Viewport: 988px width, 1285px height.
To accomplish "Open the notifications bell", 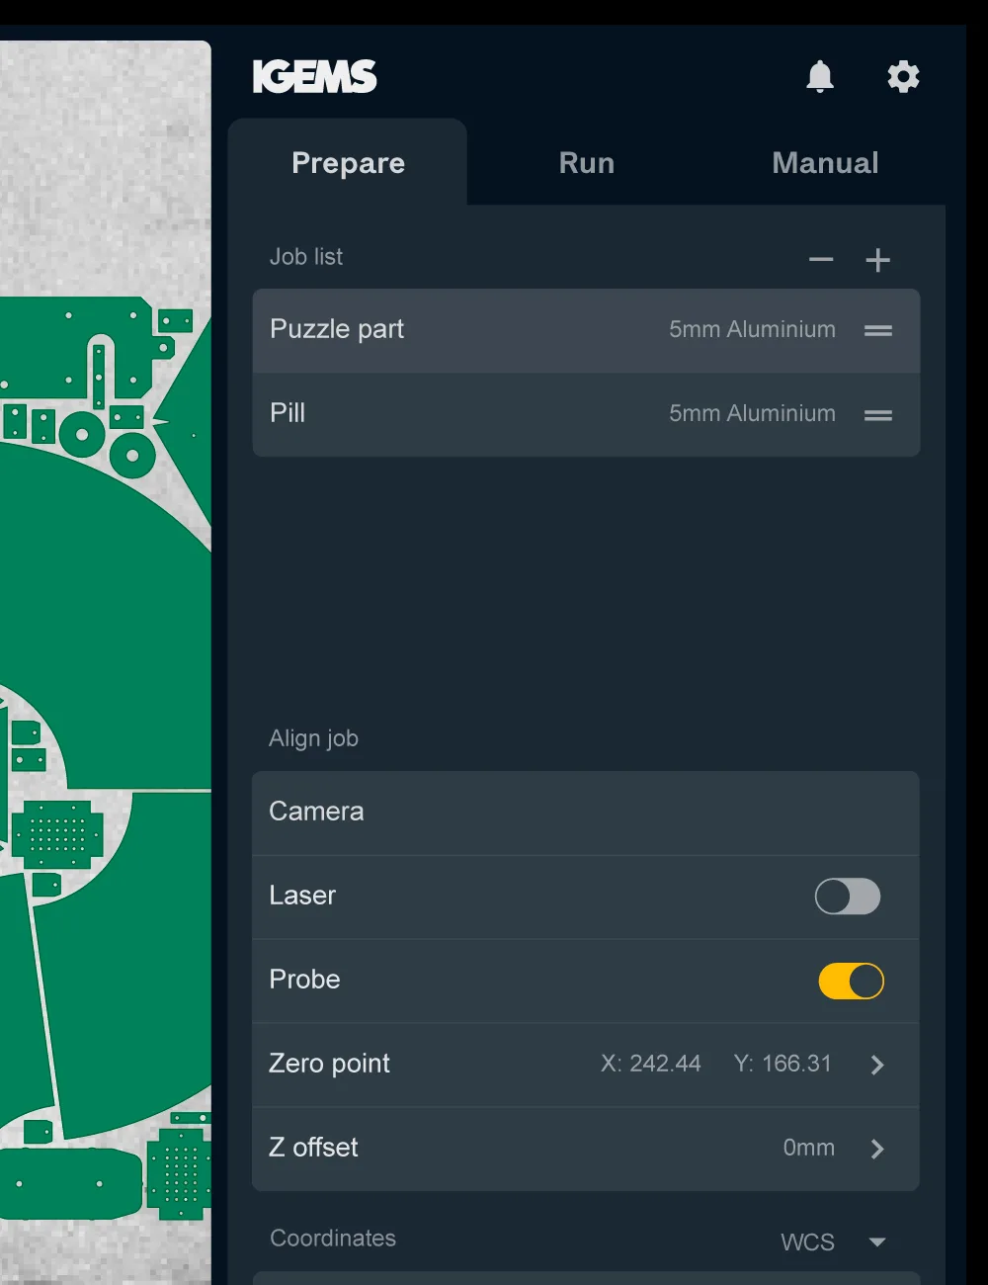I will 820,76.
